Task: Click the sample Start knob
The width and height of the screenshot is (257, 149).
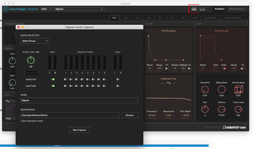Action: (12, 83)
